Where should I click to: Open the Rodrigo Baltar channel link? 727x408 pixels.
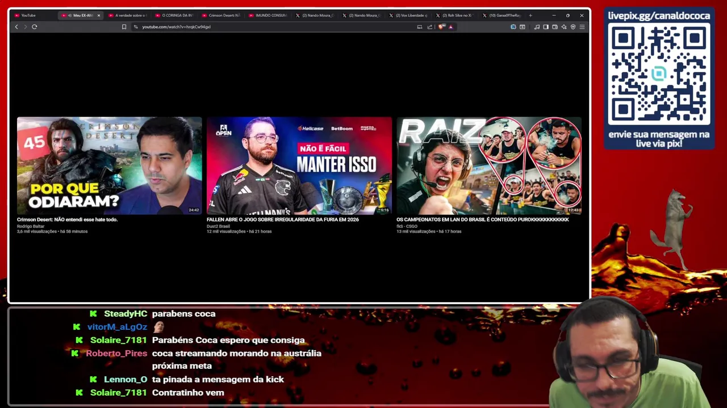click(x=31, y=226)
